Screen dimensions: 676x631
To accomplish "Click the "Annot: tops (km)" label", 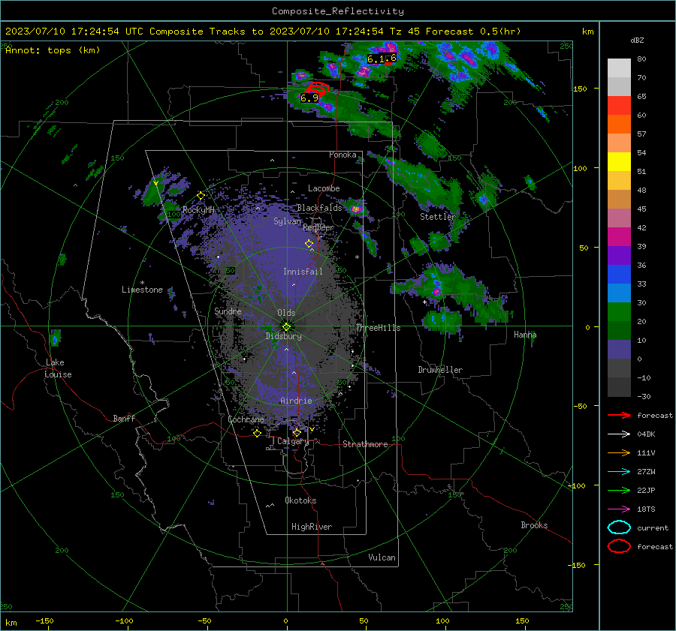I will pyautogui.click(x=53, y=50).
